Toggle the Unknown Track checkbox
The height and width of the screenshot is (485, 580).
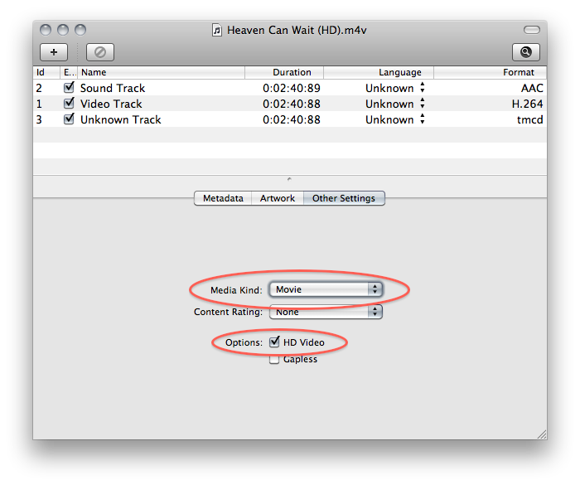[x=69, y=119]
